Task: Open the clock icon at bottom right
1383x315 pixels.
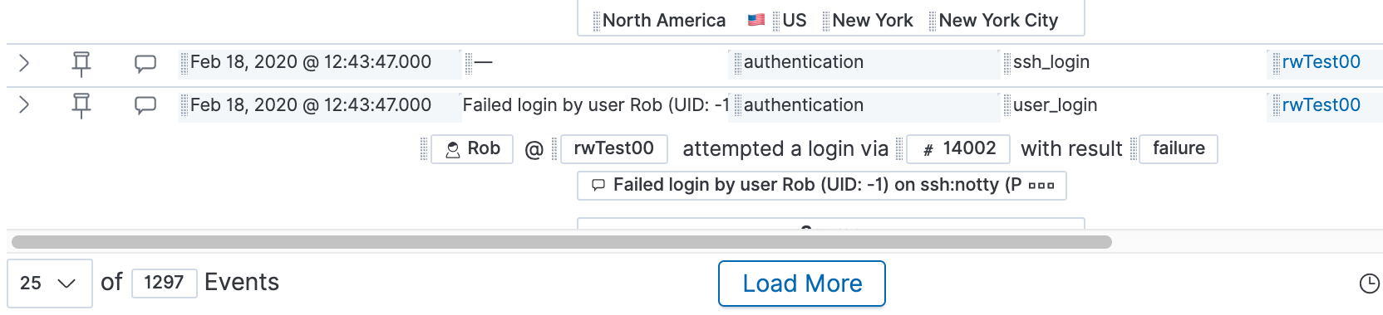Action: pos(1369,283)
